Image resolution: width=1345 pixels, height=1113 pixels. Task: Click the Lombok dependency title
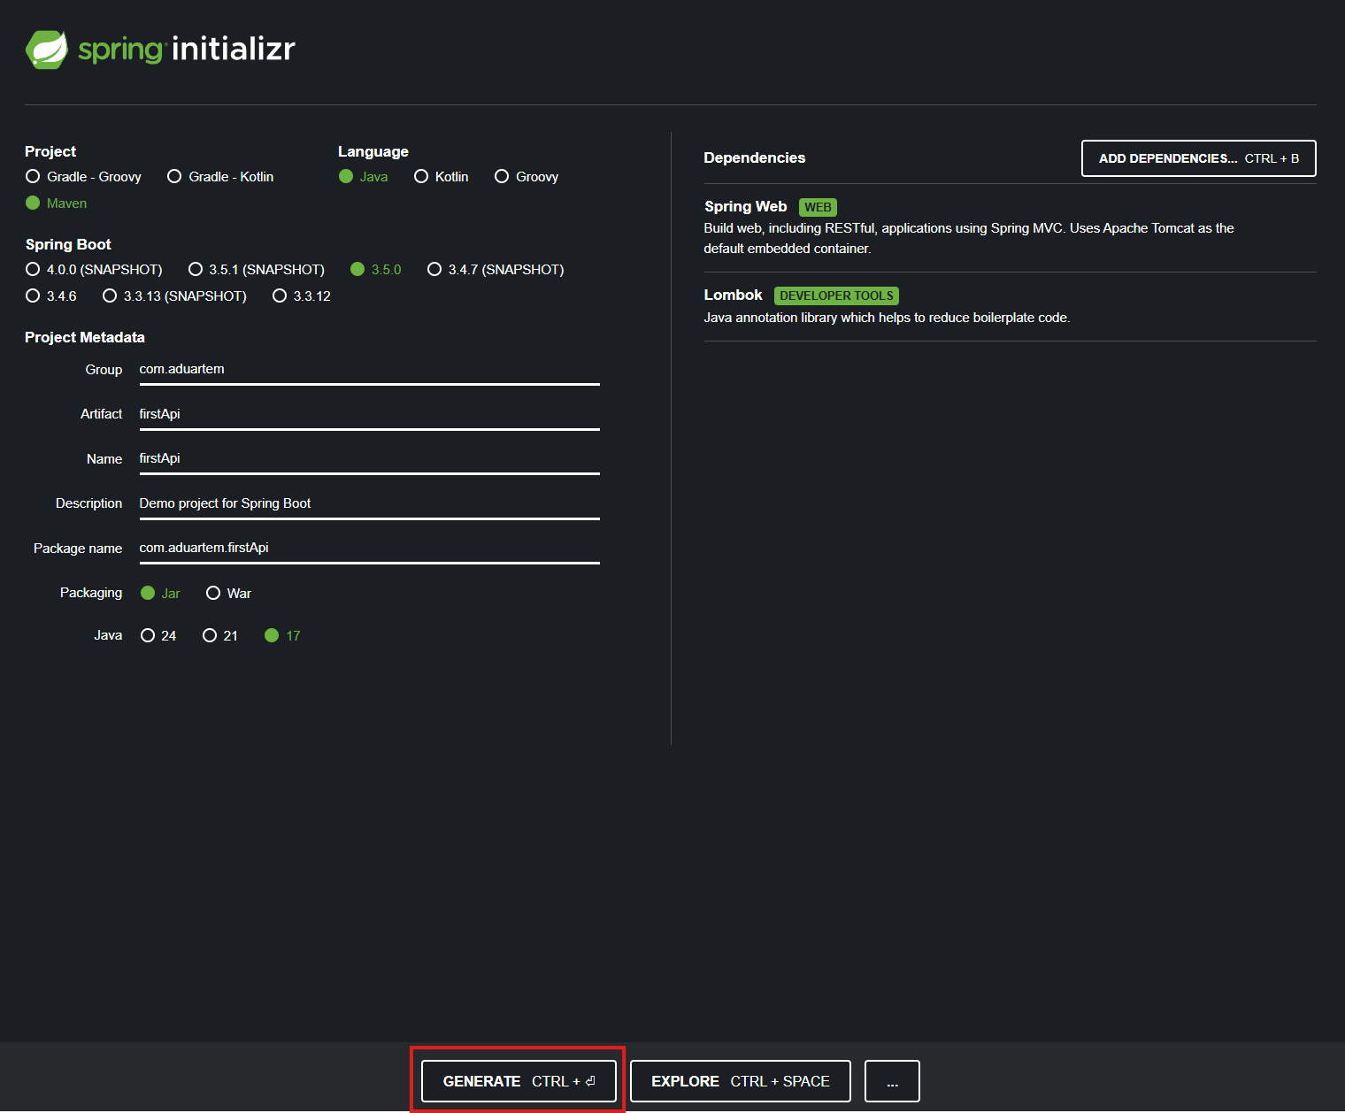734,296
